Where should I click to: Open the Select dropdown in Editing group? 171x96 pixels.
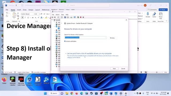(x=140, y=19)
